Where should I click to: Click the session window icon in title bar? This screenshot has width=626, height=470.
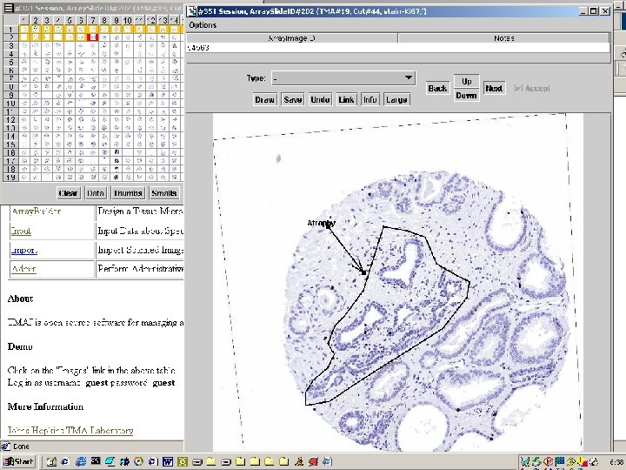click(191, 11)
